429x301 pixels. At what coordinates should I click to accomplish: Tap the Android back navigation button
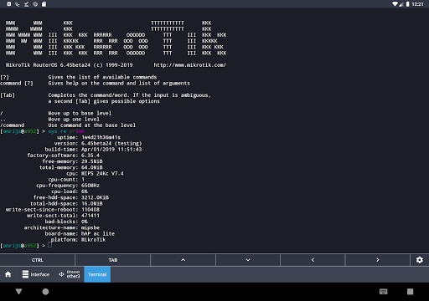click(18, 292)
